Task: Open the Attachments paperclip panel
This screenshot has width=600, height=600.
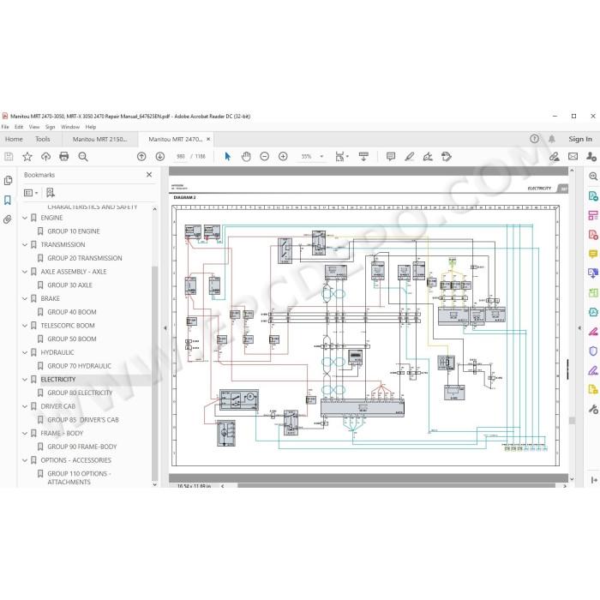Action: 8,219
